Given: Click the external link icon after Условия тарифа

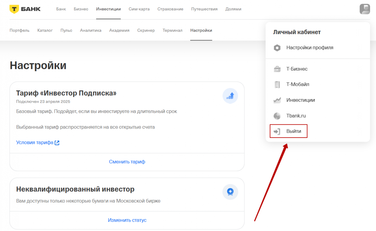Looking at the screenshot, I should click(x=57, y=143).
